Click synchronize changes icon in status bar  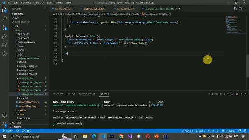tap(18, 131)
